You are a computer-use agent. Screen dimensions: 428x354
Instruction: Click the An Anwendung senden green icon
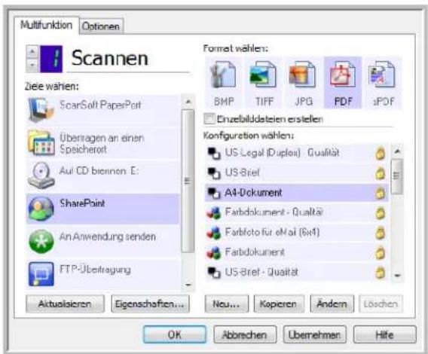point(41,242)
